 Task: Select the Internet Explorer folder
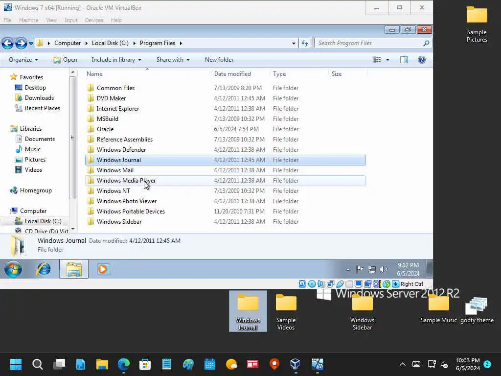click(x=225, y=108)
